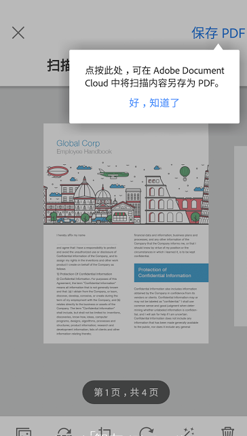Open the Global Corp handbook page preview

pyautogui.click(x=126, y=233)
